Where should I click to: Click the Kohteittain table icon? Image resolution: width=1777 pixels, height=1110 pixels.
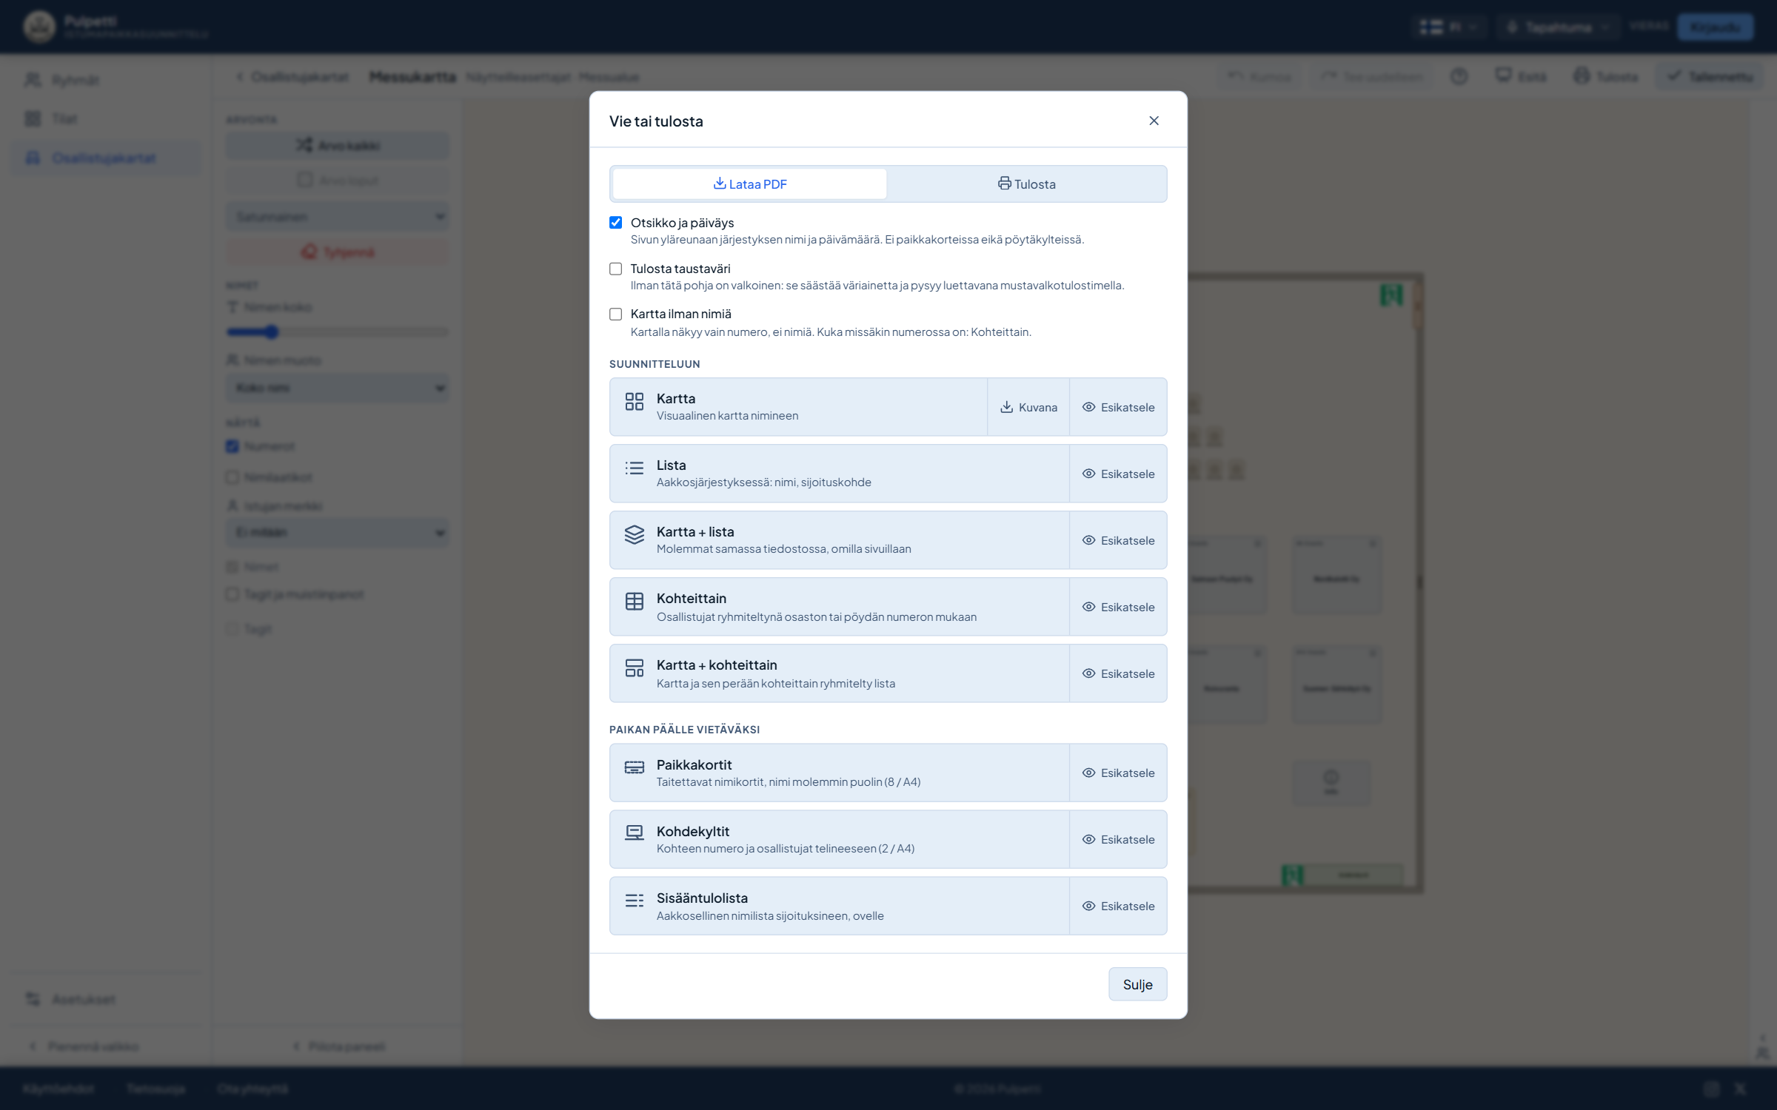(634, 601)
